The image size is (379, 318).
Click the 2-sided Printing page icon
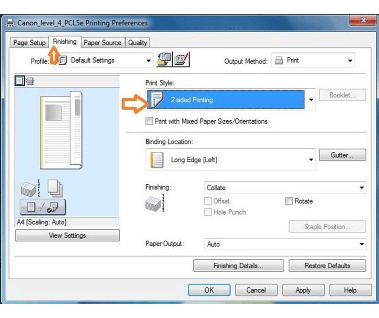pos(156,100)
